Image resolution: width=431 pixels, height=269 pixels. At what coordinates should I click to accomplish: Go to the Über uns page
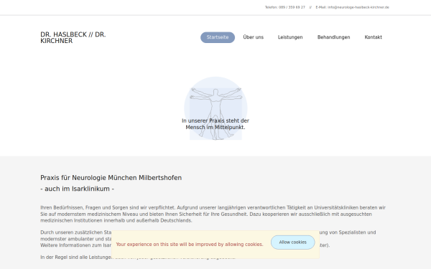click(x=253, y=37)
